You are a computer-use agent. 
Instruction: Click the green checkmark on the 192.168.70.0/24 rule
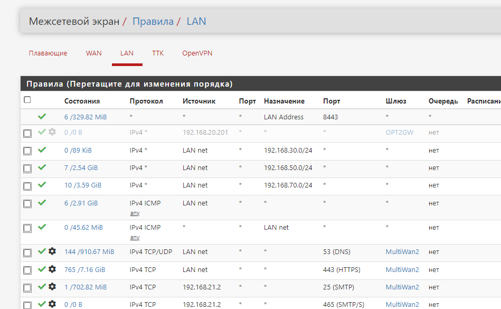[42, 185]
